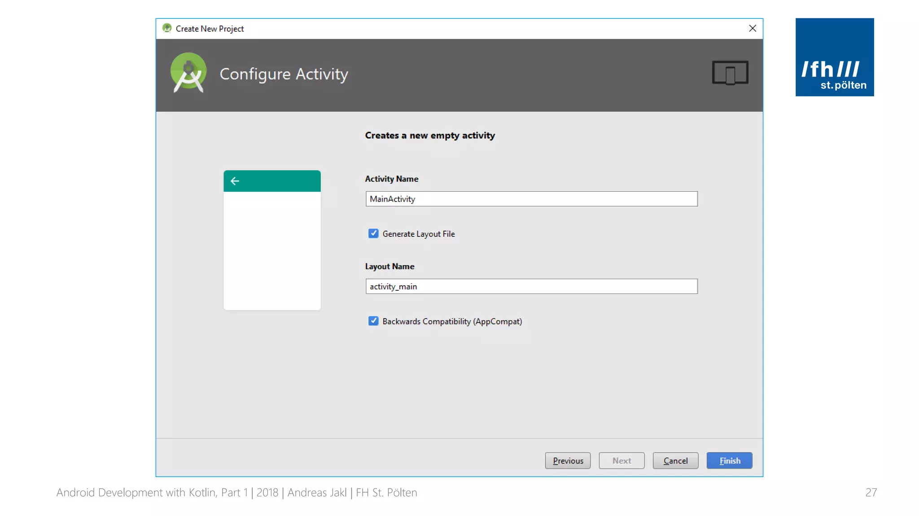Toggle Backwards Compatibility (AppCompat) checkbox

click(373, 321)
